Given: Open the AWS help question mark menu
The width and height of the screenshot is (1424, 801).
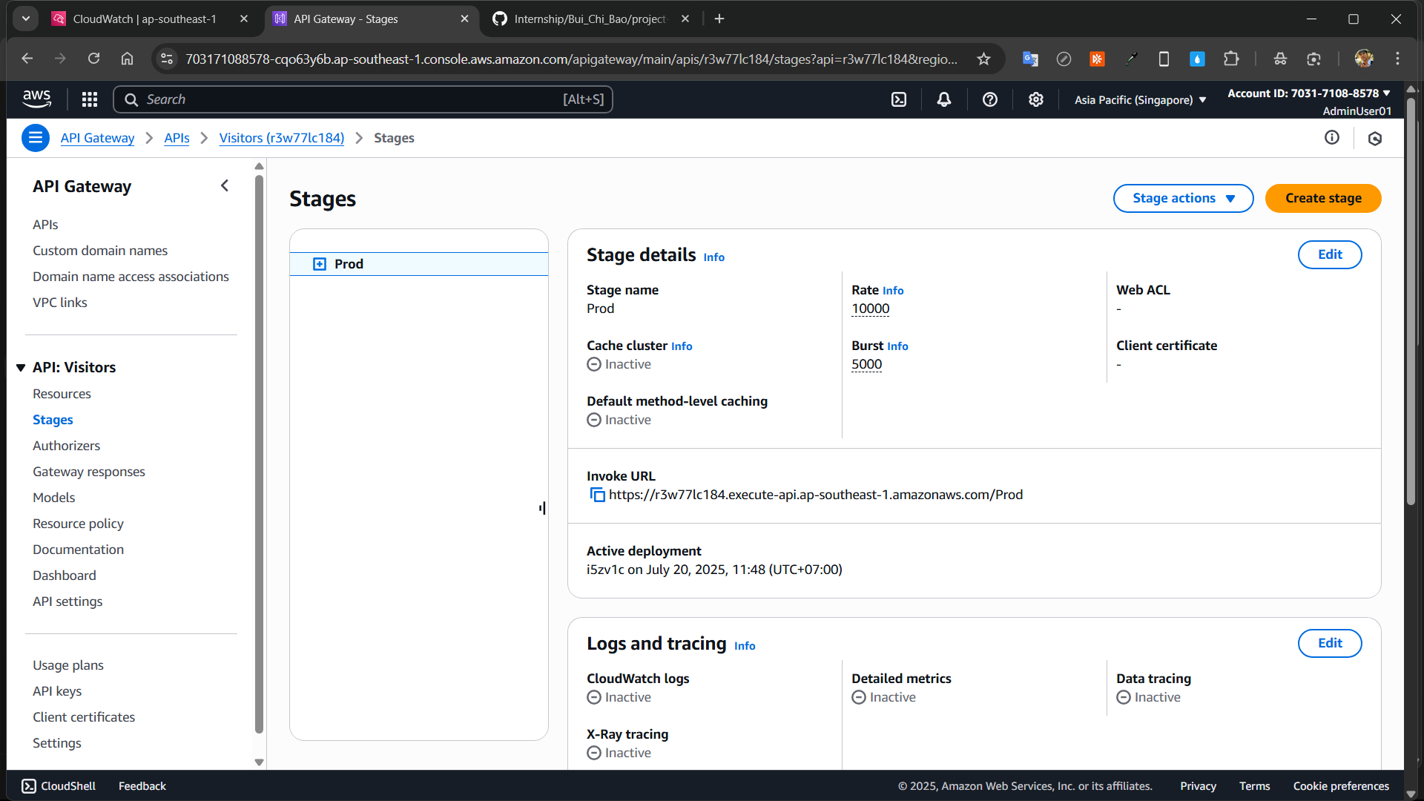Looking at the screenshot, I should point(990,99).
